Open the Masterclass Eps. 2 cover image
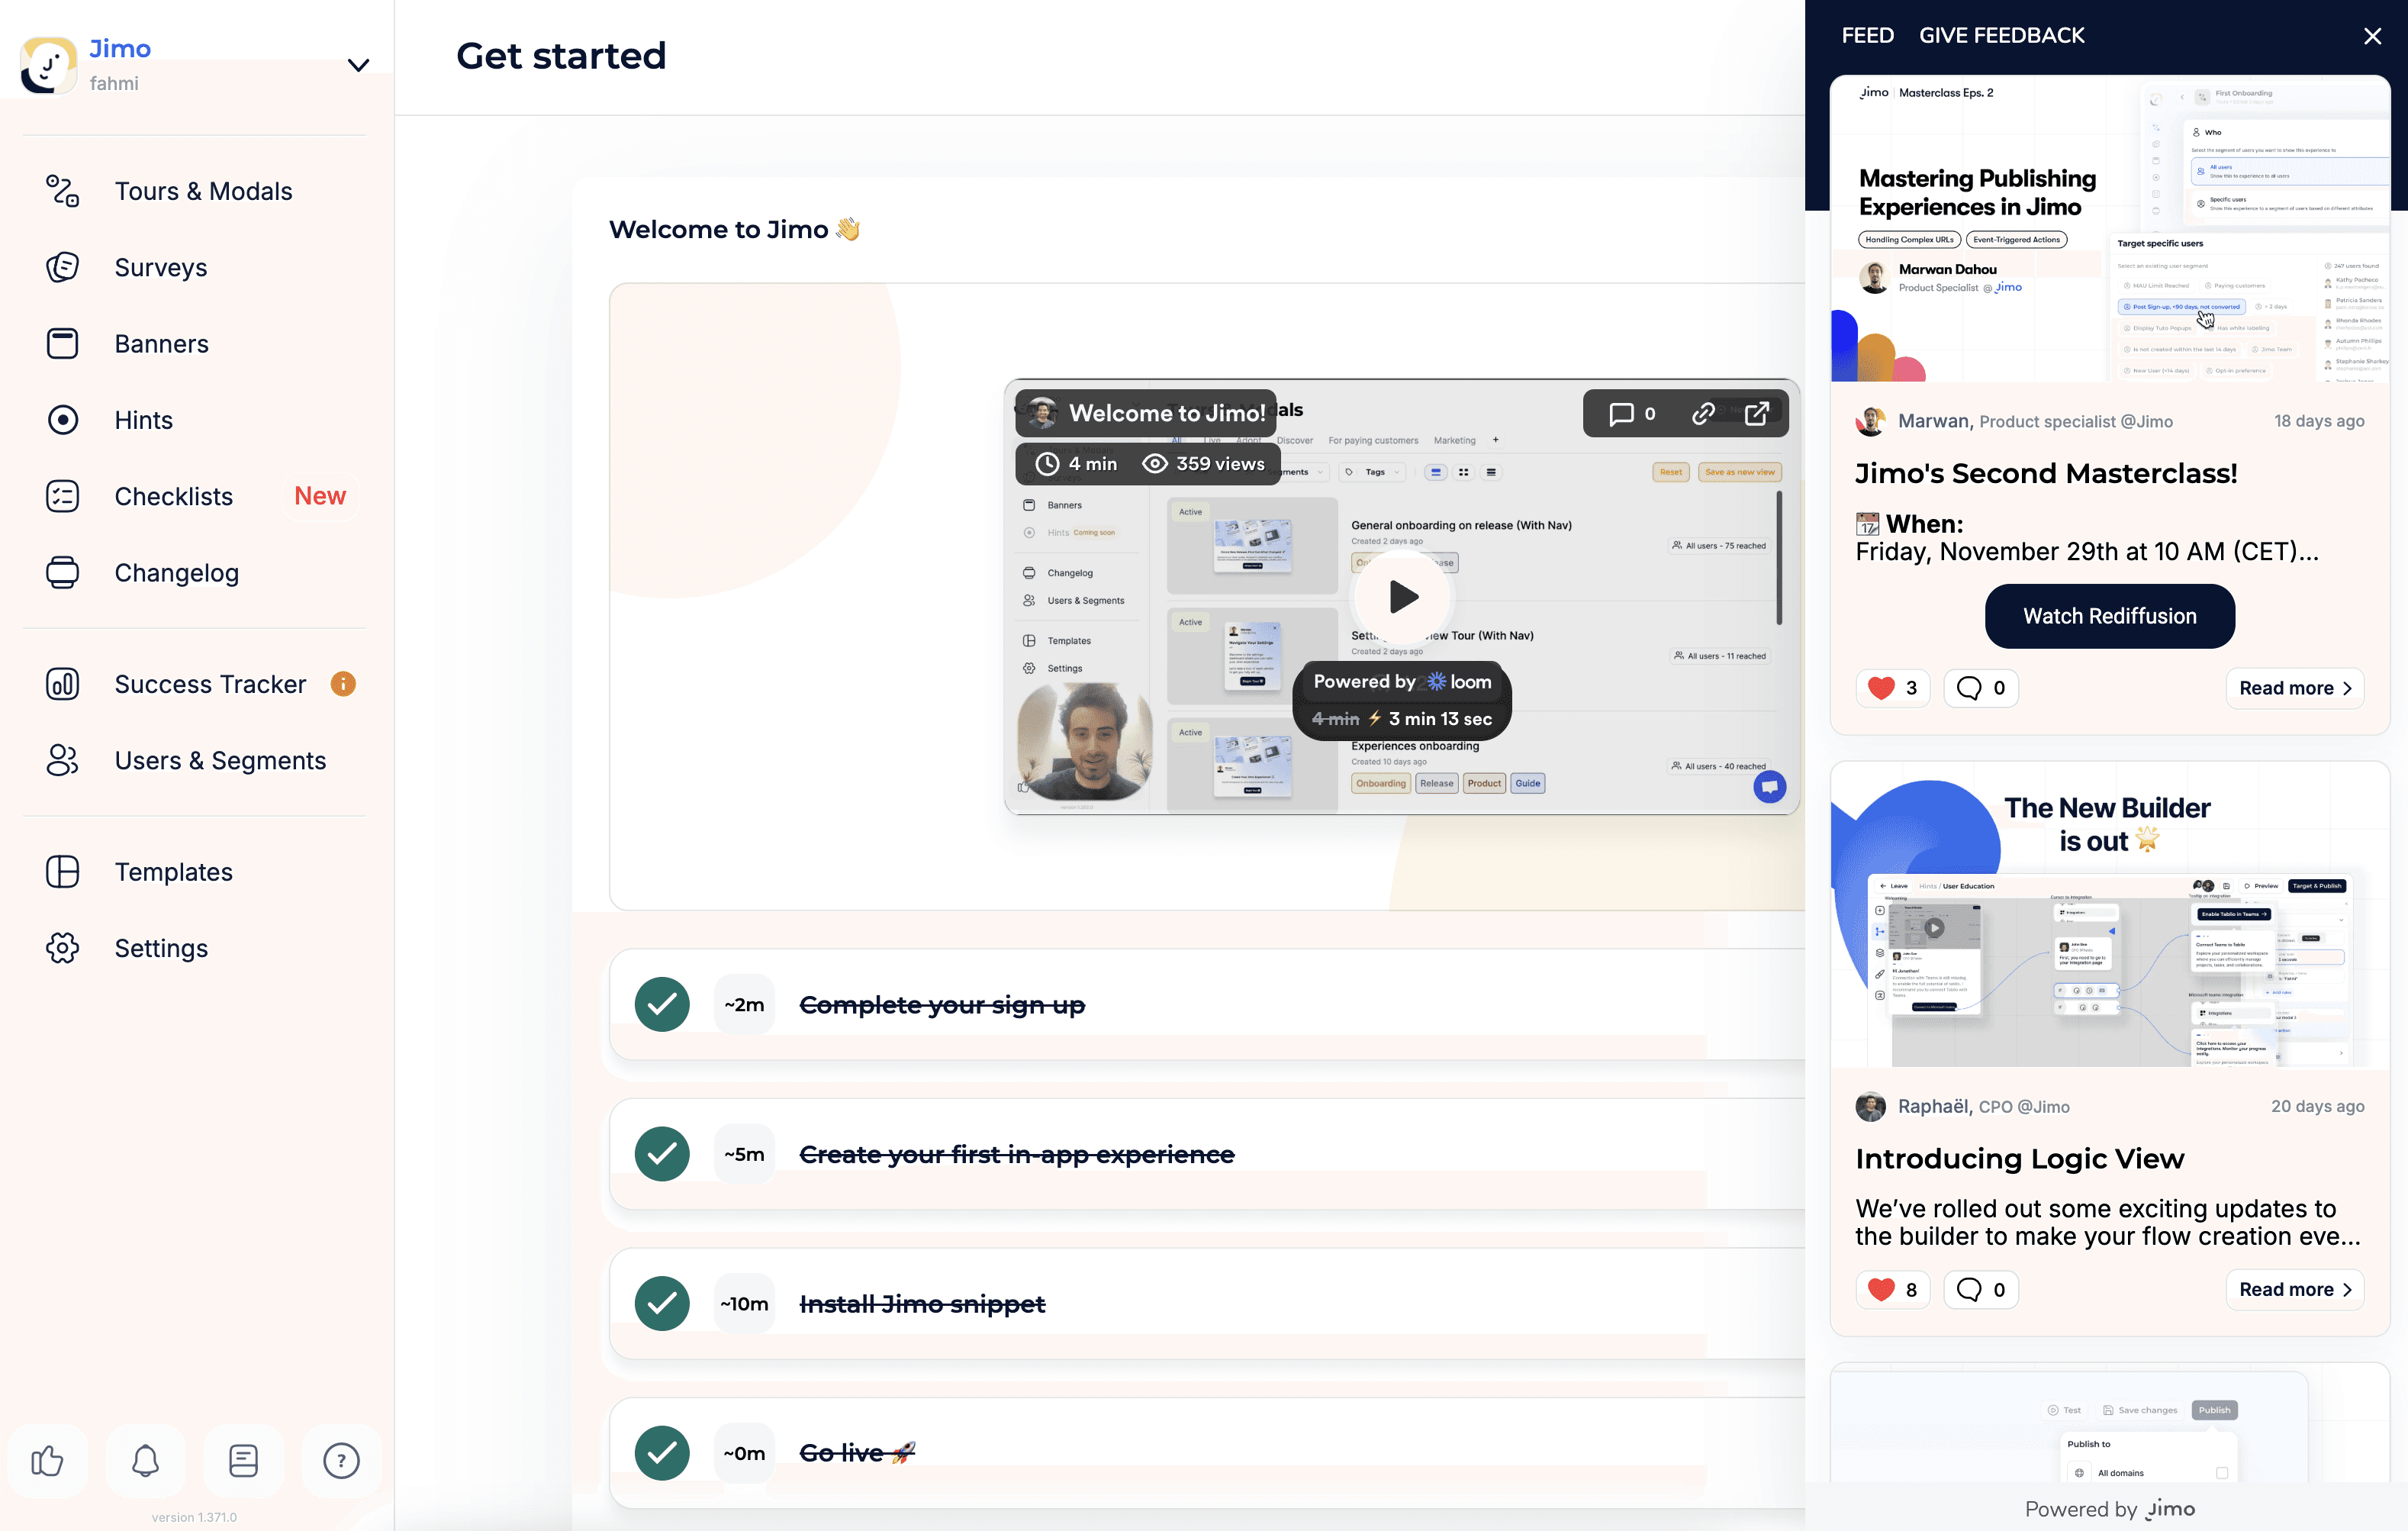Image resolution: width=2408 pixels, height=1531 pixels. (2109, 229)
